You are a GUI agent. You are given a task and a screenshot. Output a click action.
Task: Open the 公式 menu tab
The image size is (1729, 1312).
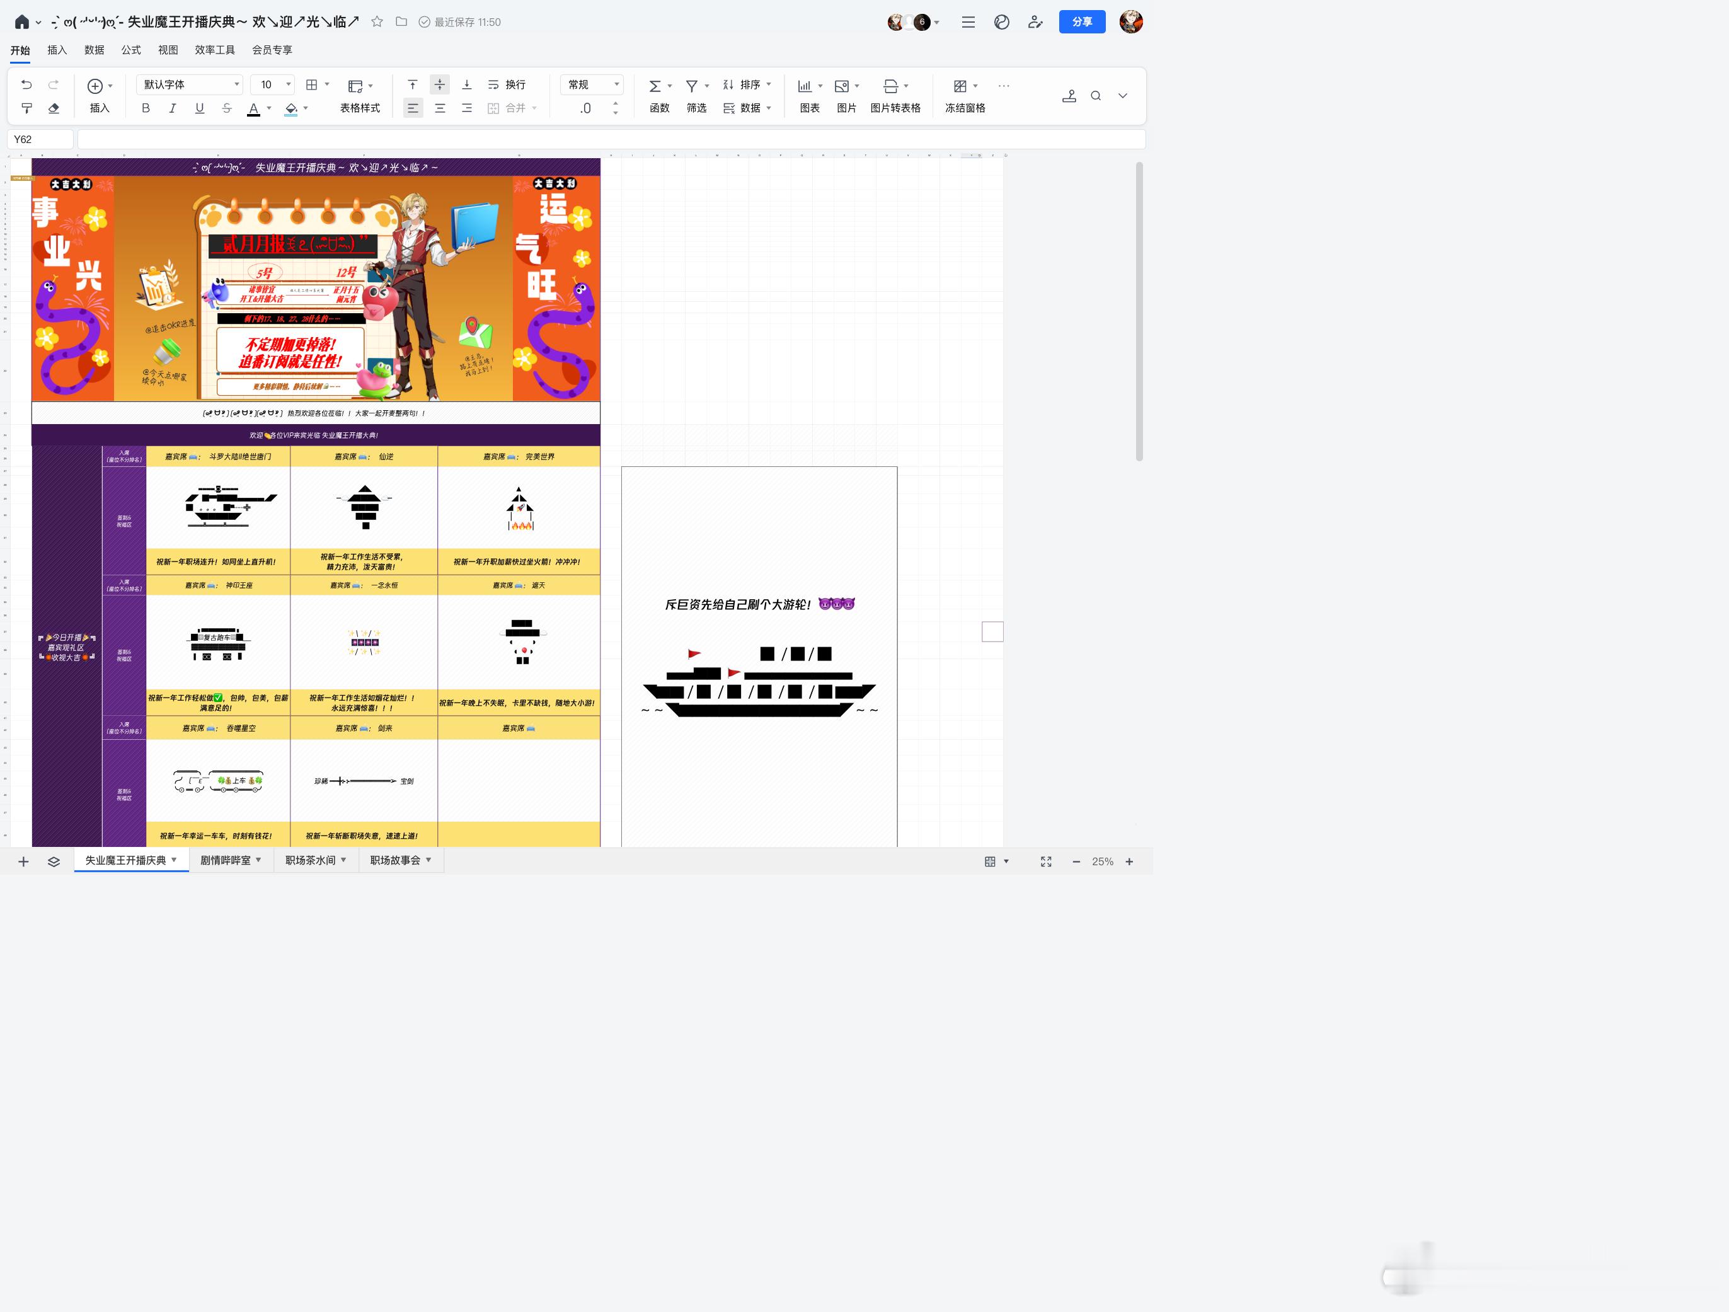point(130,50)
